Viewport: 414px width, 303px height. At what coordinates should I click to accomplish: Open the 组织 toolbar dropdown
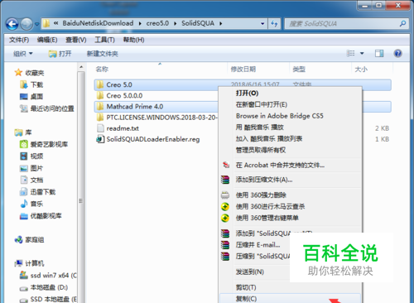[x=23, y=54]
